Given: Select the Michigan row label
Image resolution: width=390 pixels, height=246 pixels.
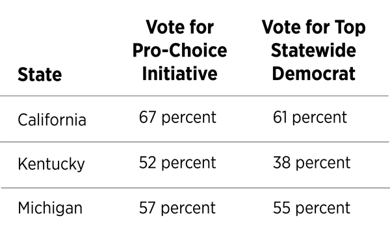Looking at the screenshot, I should 50,208.
